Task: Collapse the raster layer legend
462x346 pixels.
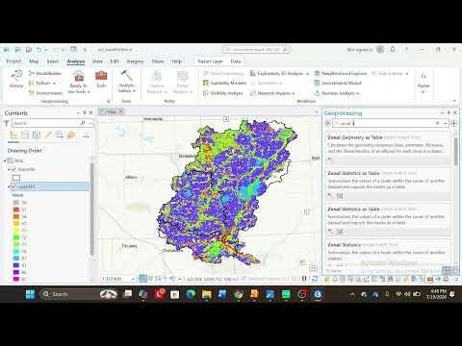Action: (x=9, y=186)
